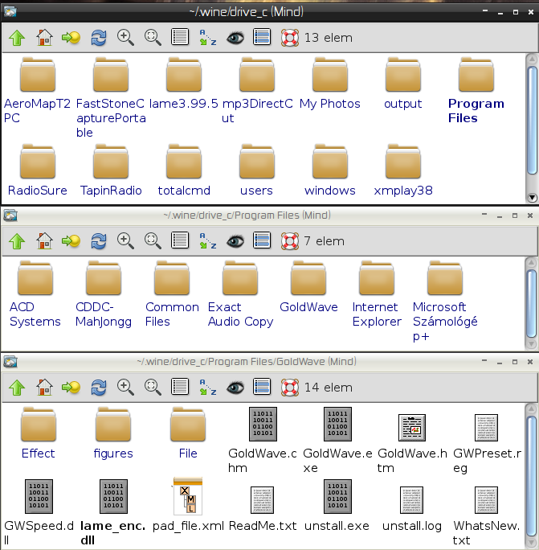Toggle hidden files eye in GoldWave window
Viewport: 539px width, 550px height.
[235, 388]
